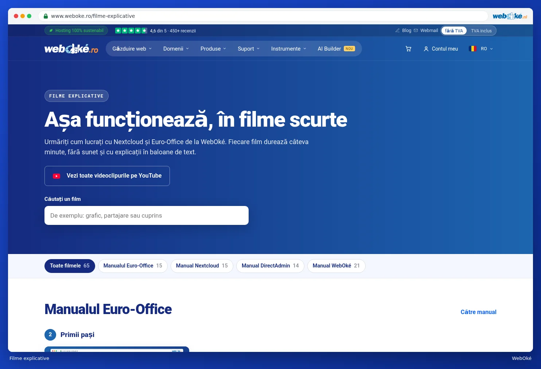The width and height of the screenshot is (541, 369).
Task: Click the green leaf sustainability icon
Action: click(51, 31)
